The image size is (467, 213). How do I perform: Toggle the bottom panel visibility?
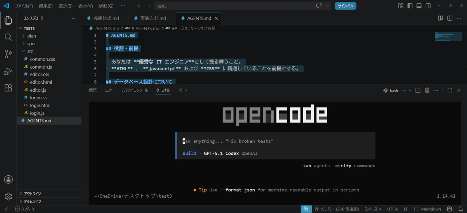(419, 6)
